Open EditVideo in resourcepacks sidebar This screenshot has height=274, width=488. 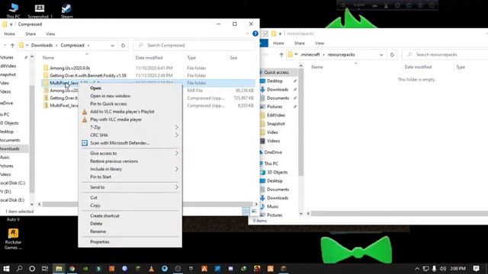pos(276,115)
